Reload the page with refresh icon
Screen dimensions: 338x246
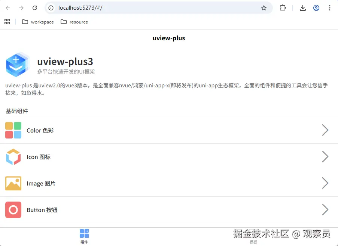(x=35, y=8)
